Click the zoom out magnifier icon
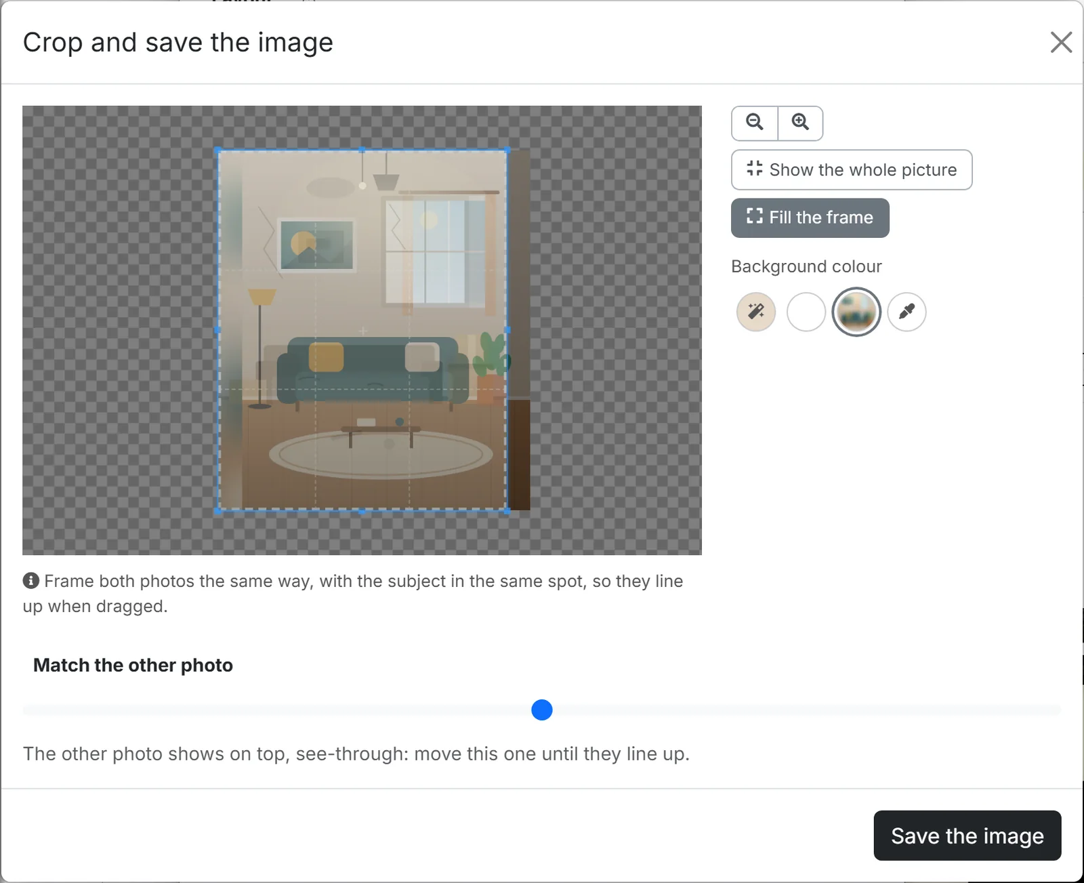Screen dimensions: 1084x883 point(755,123)
